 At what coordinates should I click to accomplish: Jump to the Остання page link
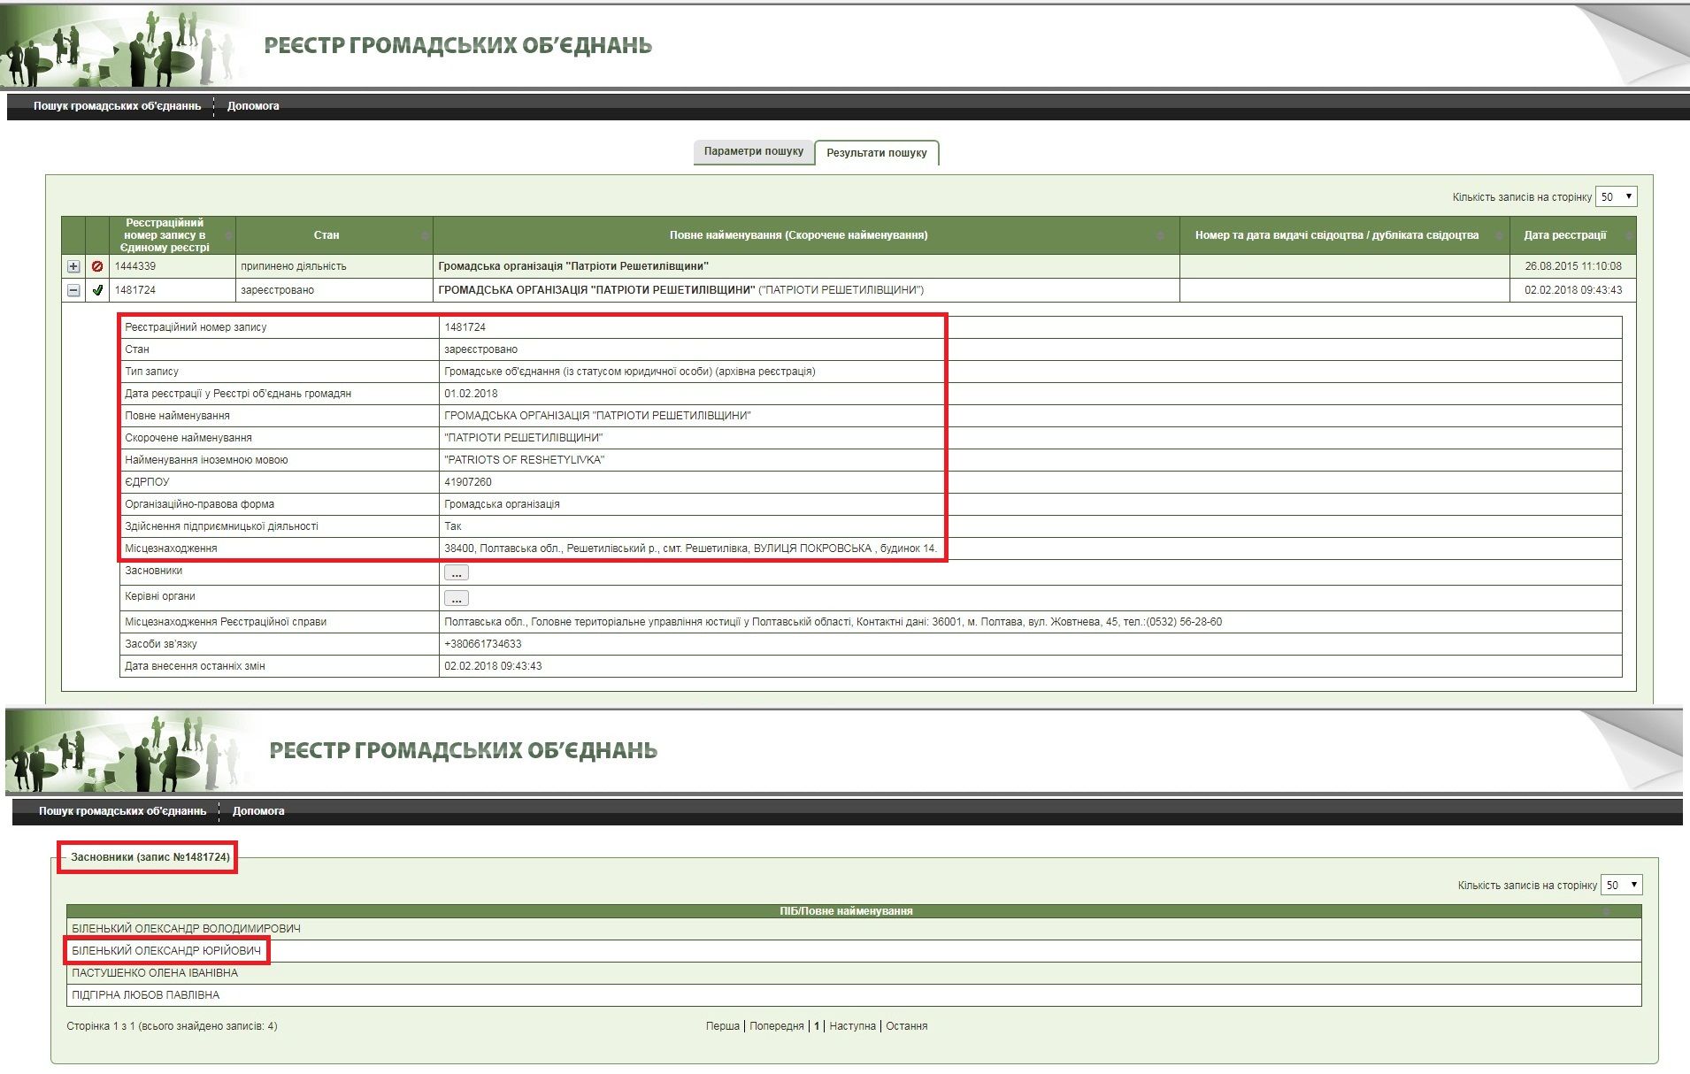906,1026
